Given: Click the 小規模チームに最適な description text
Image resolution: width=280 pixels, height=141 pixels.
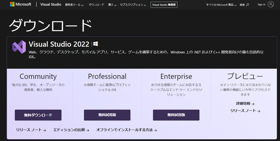Looking at the screenshot, I should pos(107,87).
